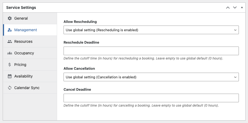Click the Availability calendar icon
Viewport: 248px width, 123px height.
(10, 76)
